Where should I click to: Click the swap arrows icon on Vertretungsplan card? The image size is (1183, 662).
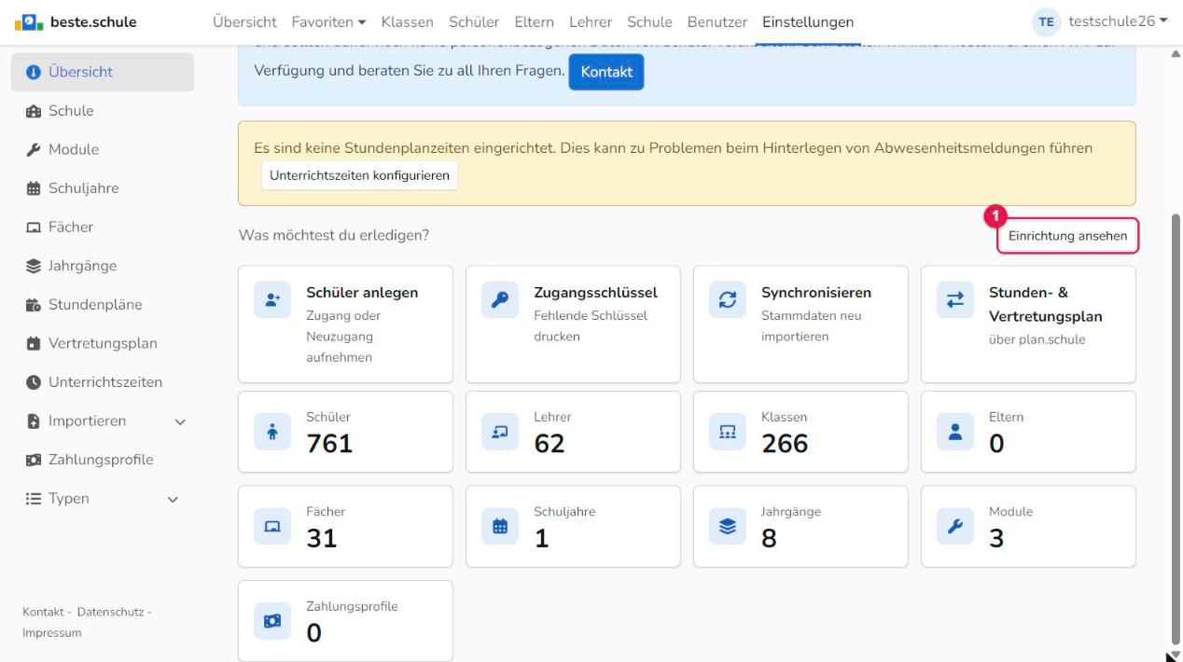point(954,298)
